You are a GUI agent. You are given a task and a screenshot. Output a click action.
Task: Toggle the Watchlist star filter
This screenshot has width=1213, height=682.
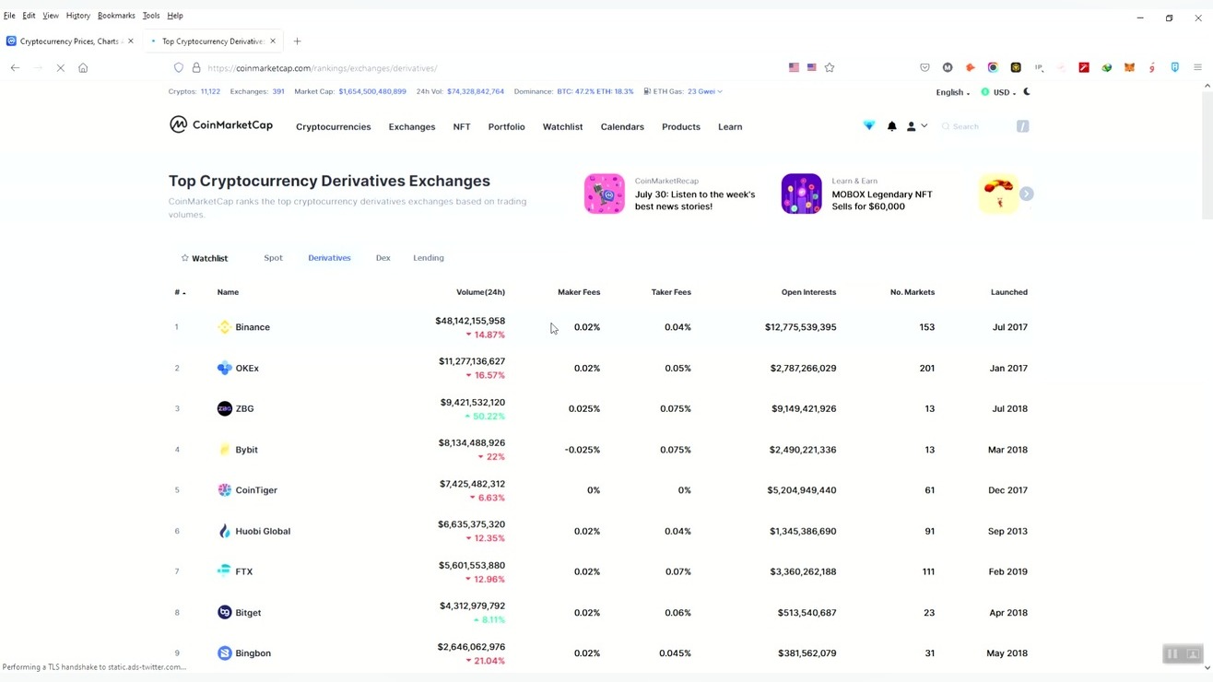click(205, 258)
